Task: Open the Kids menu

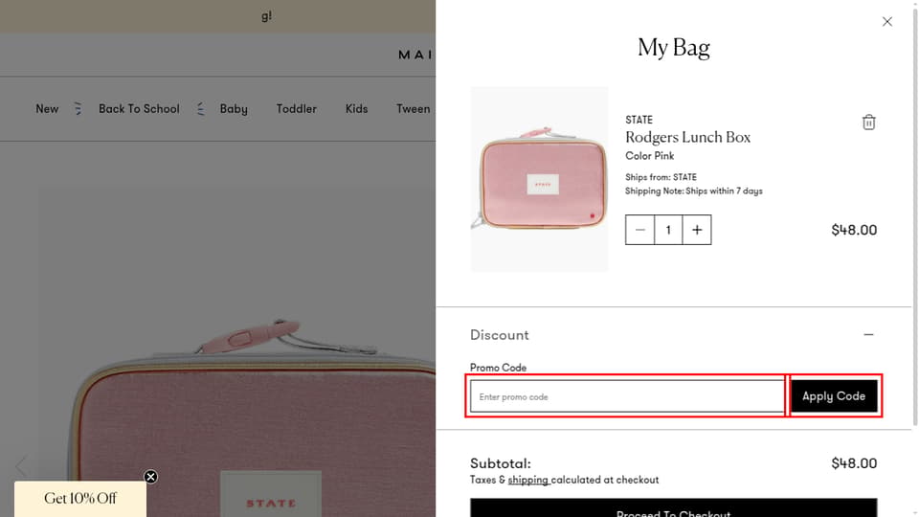Action: [356, 109]
